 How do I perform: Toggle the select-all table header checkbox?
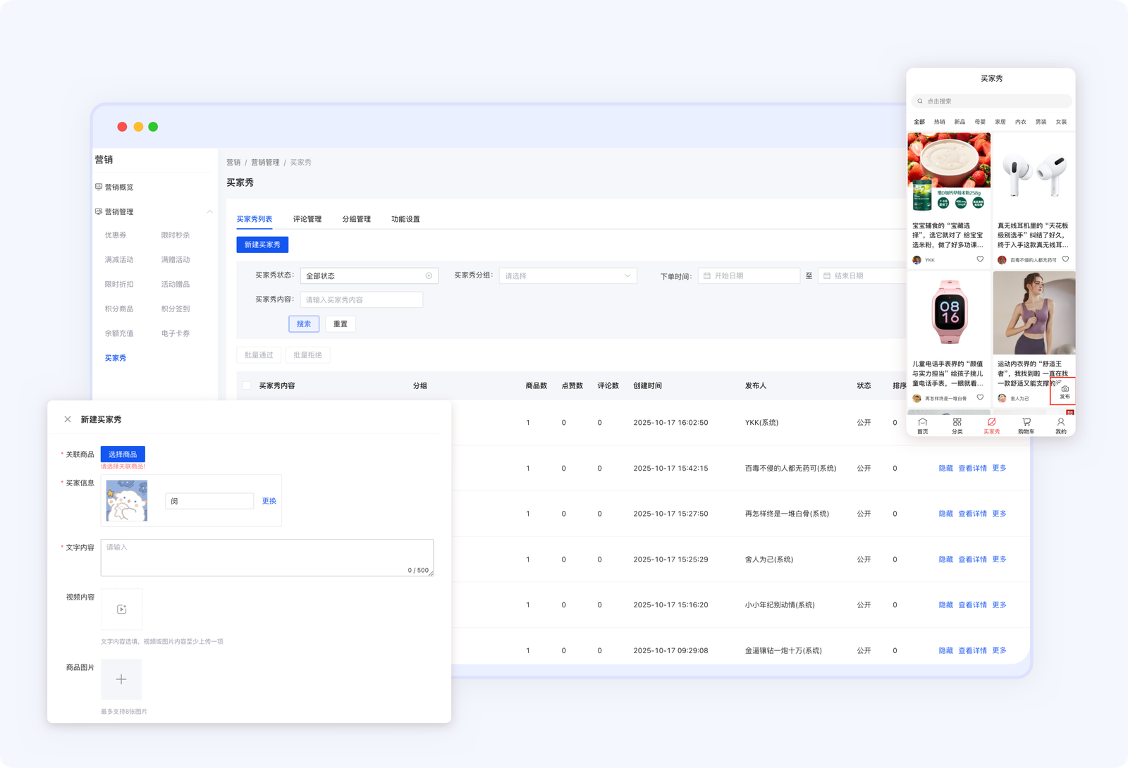(247, 385)
